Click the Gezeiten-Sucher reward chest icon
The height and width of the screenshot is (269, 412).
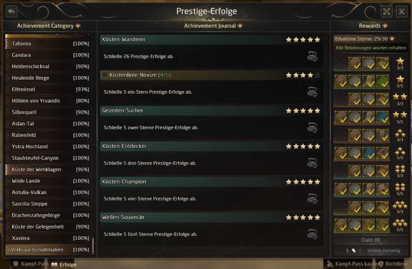point(312,128)
